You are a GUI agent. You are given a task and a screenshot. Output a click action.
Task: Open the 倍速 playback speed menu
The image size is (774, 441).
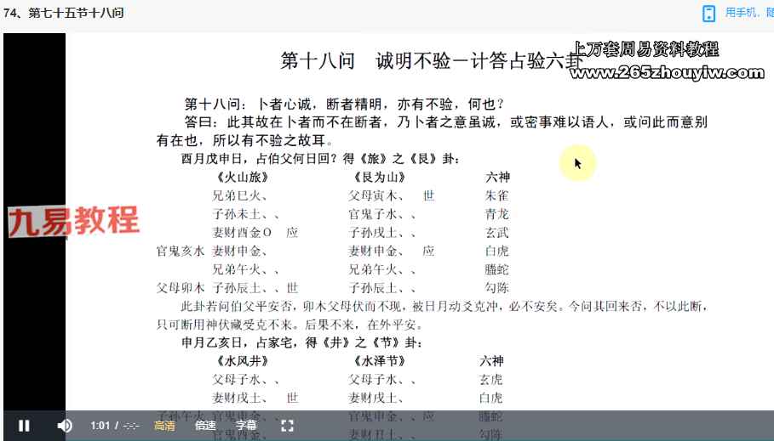[205, 426]
